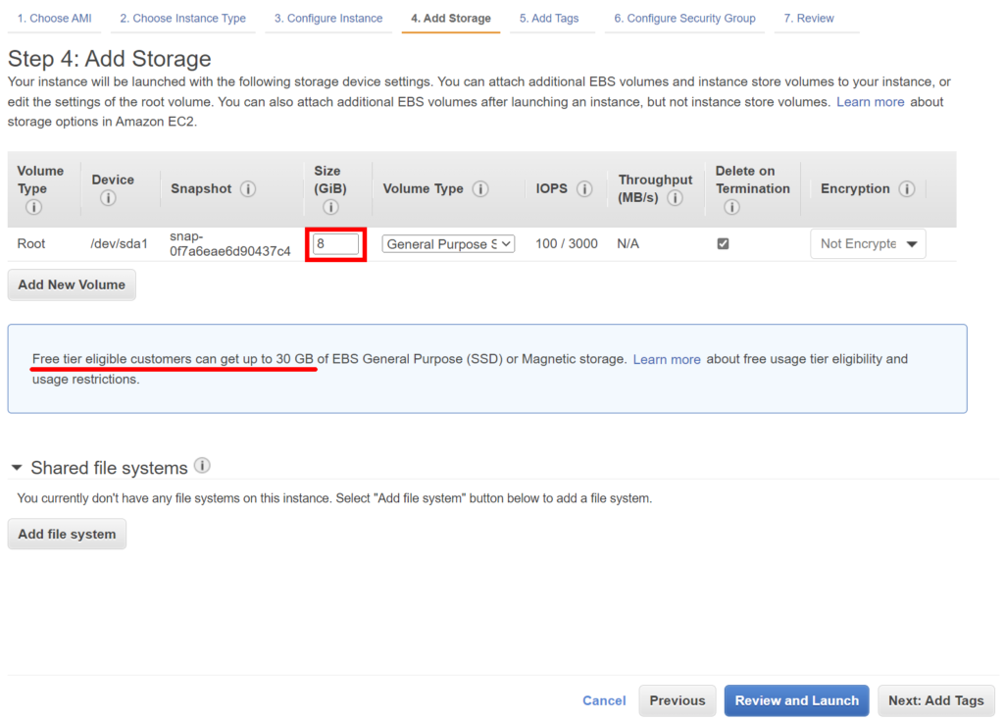This screenshot has width=1004, height=721.
Task: Go to the 7. Review tab
Action: pyautogui.click(x=809, y=19)
